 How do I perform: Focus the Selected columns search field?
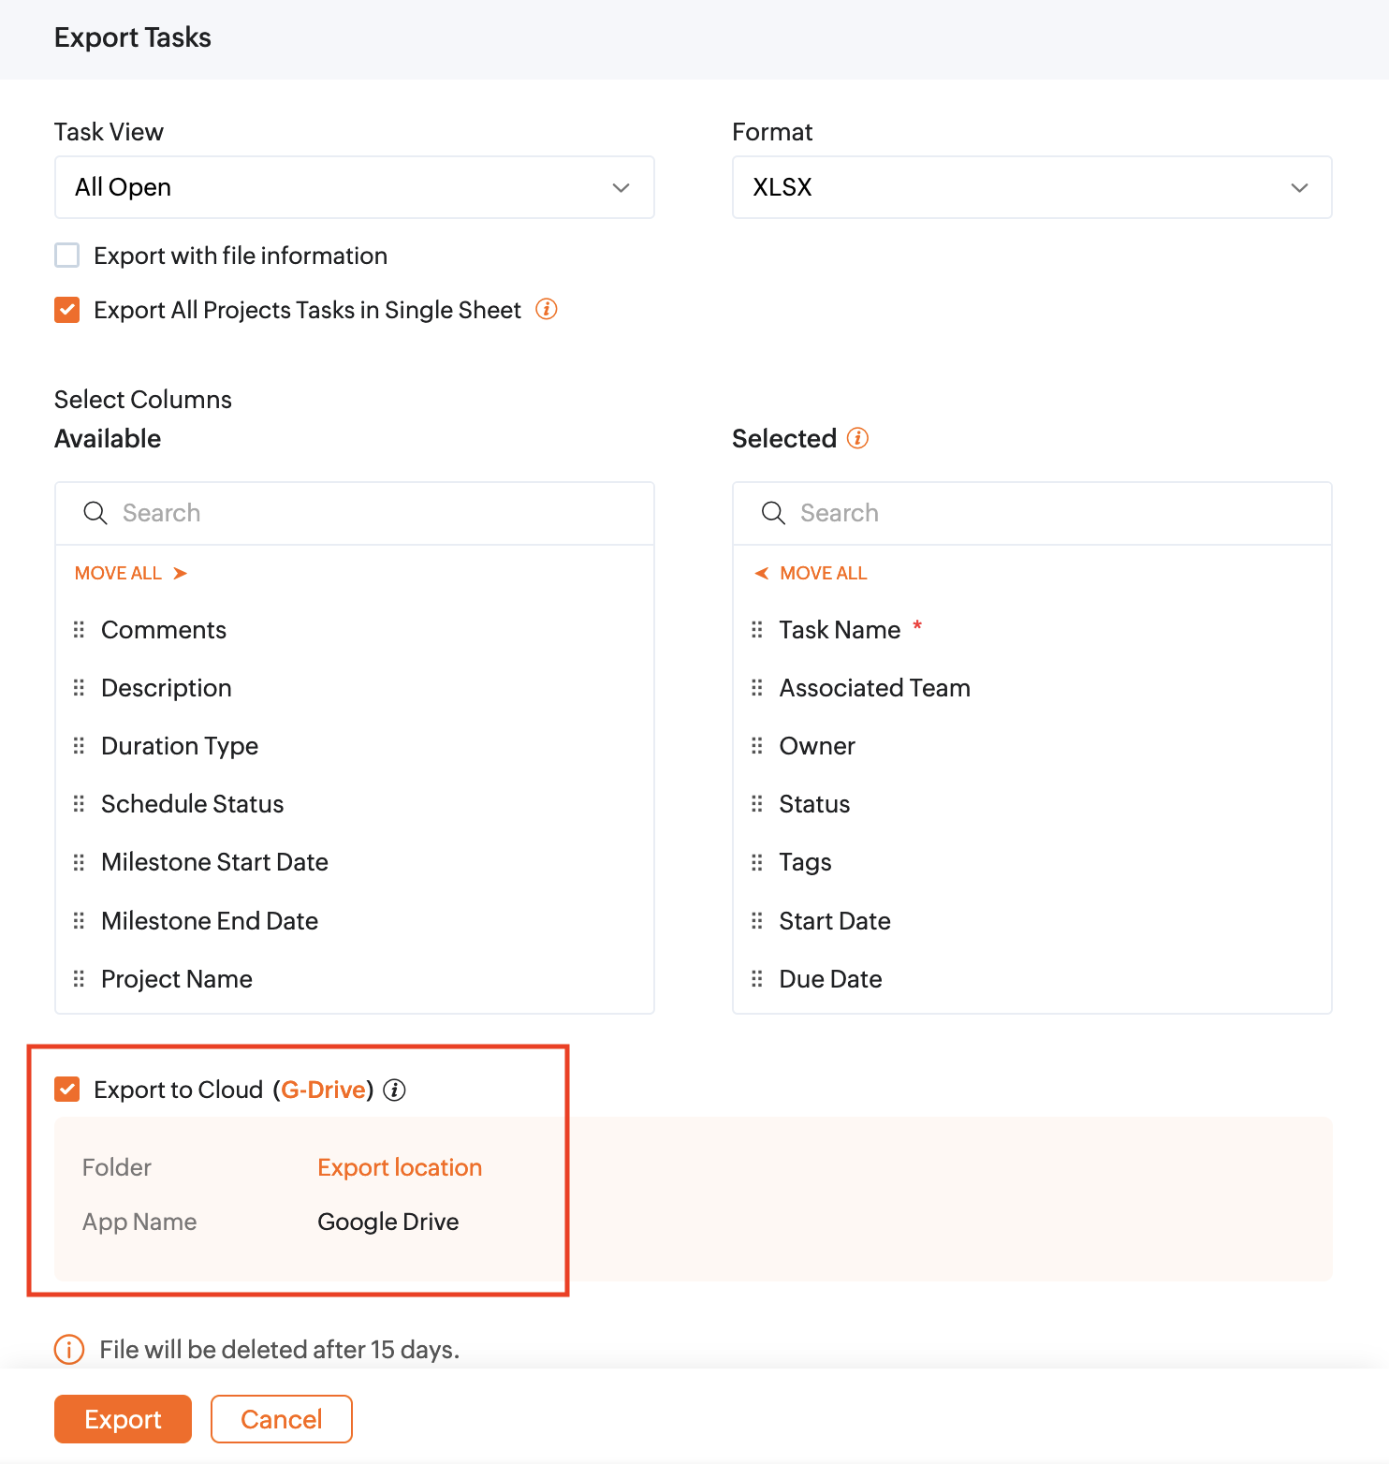(1048, 513)
